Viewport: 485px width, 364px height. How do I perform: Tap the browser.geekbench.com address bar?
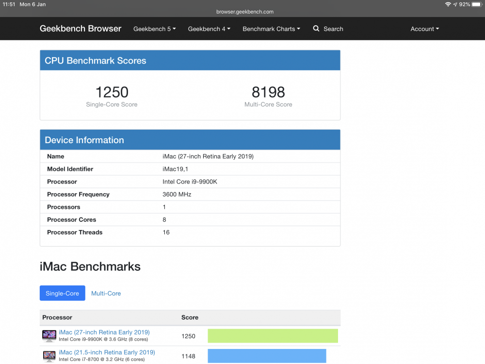(244, 12)
